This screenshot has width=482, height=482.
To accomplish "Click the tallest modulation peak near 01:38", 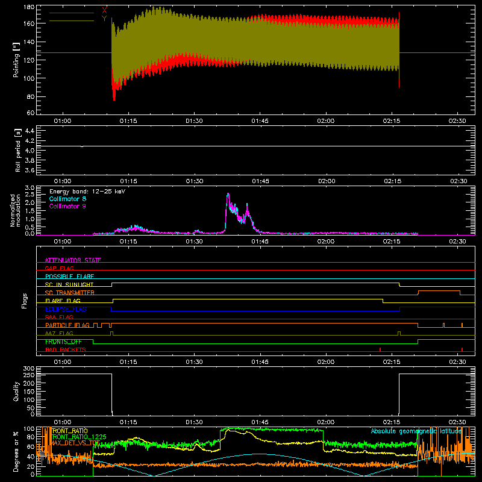I will pos(228,194).
